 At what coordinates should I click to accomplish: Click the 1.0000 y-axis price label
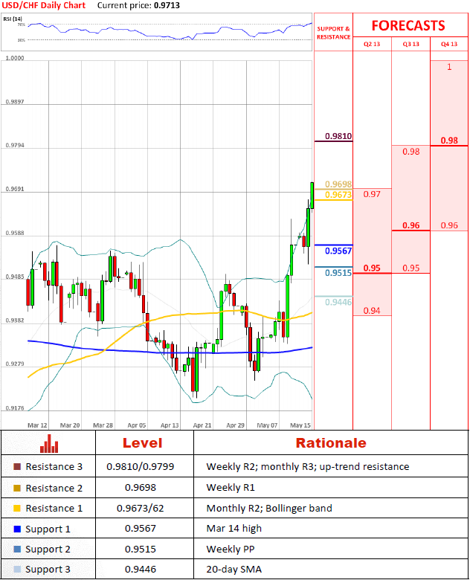click(x=15, y=58)
